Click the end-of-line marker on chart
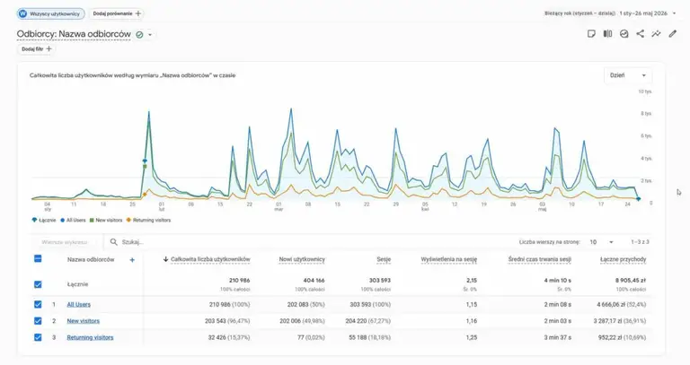Screen dimensions: 690x365 [x=639, y=199]
